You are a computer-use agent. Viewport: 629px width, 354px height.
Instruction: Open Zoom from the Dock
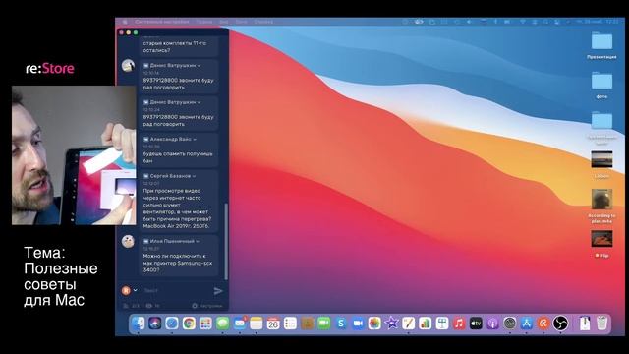tap(358, 324)
